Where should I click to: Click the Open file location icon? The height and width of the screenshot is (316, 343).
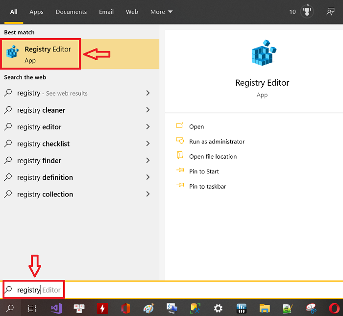click(180, 155)
